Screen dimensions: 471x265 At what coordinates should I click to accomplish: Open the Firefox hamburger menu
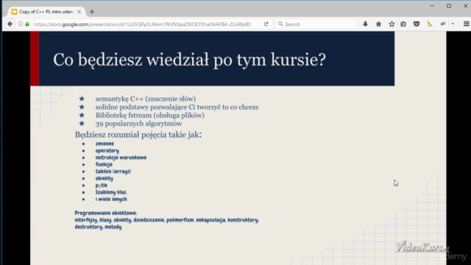point(466,24)
